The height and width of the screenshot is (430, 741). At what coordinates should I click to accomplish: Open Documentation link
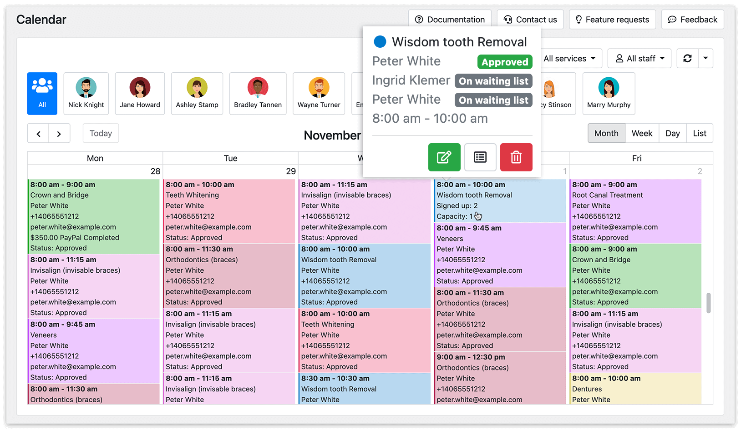click(450, 20)
